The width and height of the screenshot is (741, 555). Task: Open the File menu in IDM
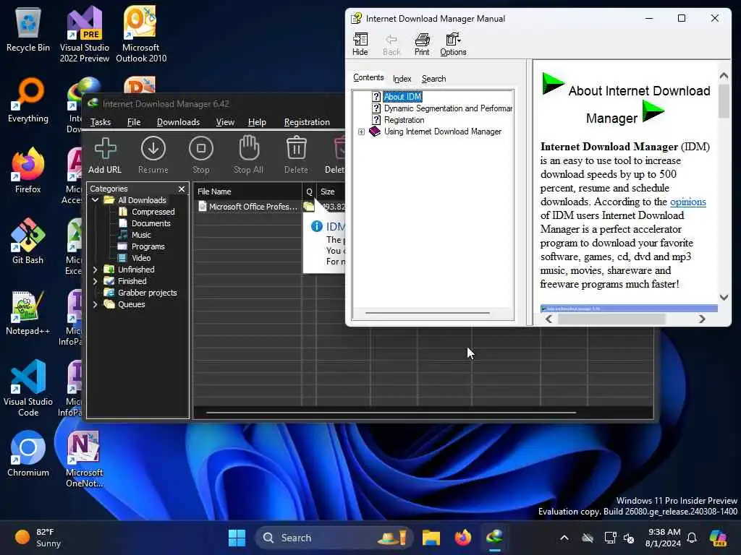point(134,121)
